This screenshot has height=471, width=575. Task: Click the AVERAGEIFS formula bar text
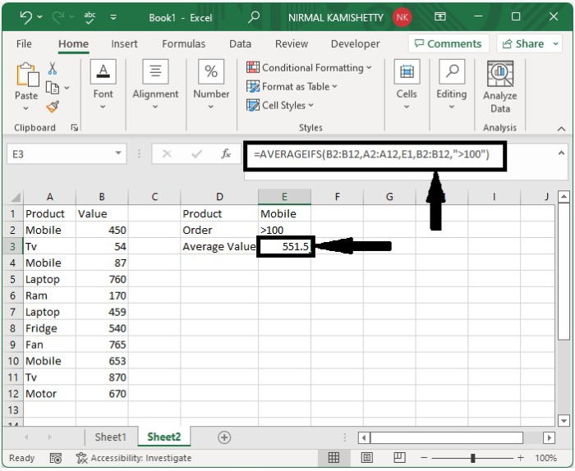371,154
